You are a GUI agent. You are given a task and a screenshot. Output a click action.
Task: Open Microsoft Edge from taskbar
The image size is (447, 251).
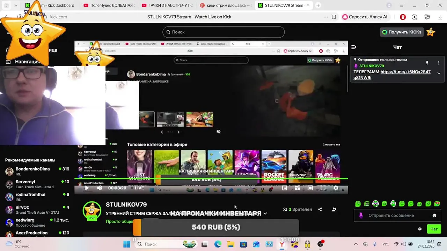(x=218, y=244)
